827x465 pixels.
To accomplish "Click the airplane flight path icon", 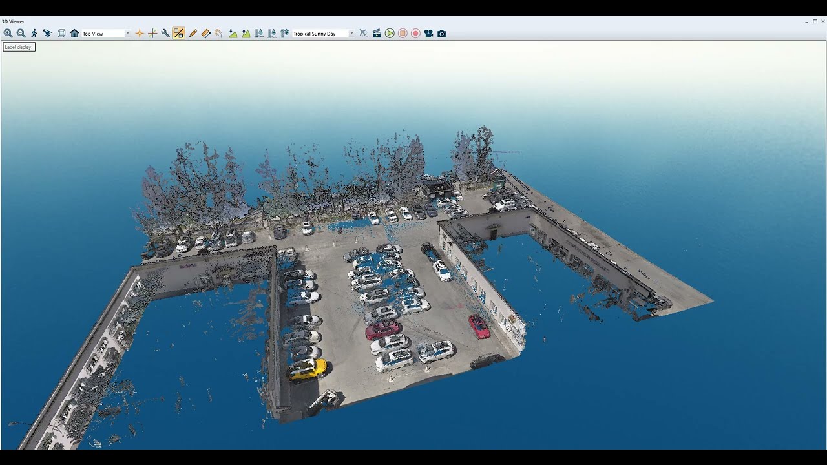I will pyautogui.click(x=363, y=34).
